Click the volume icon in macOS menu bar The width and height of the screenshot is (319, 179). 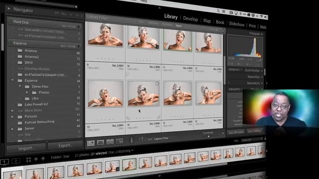pyautogui.click(x=266, y=17)
